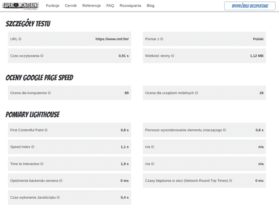Click help icon beside Wielkość strony
The height and width of the screenshot is (214, 279).
(x=172, y=56)
